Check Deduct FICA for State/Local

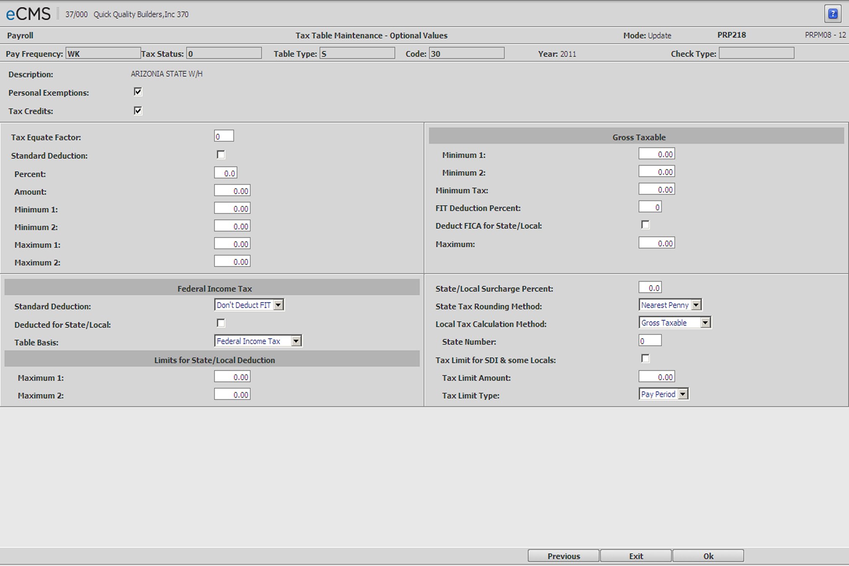pyautogui.click(x=645, y=225)
